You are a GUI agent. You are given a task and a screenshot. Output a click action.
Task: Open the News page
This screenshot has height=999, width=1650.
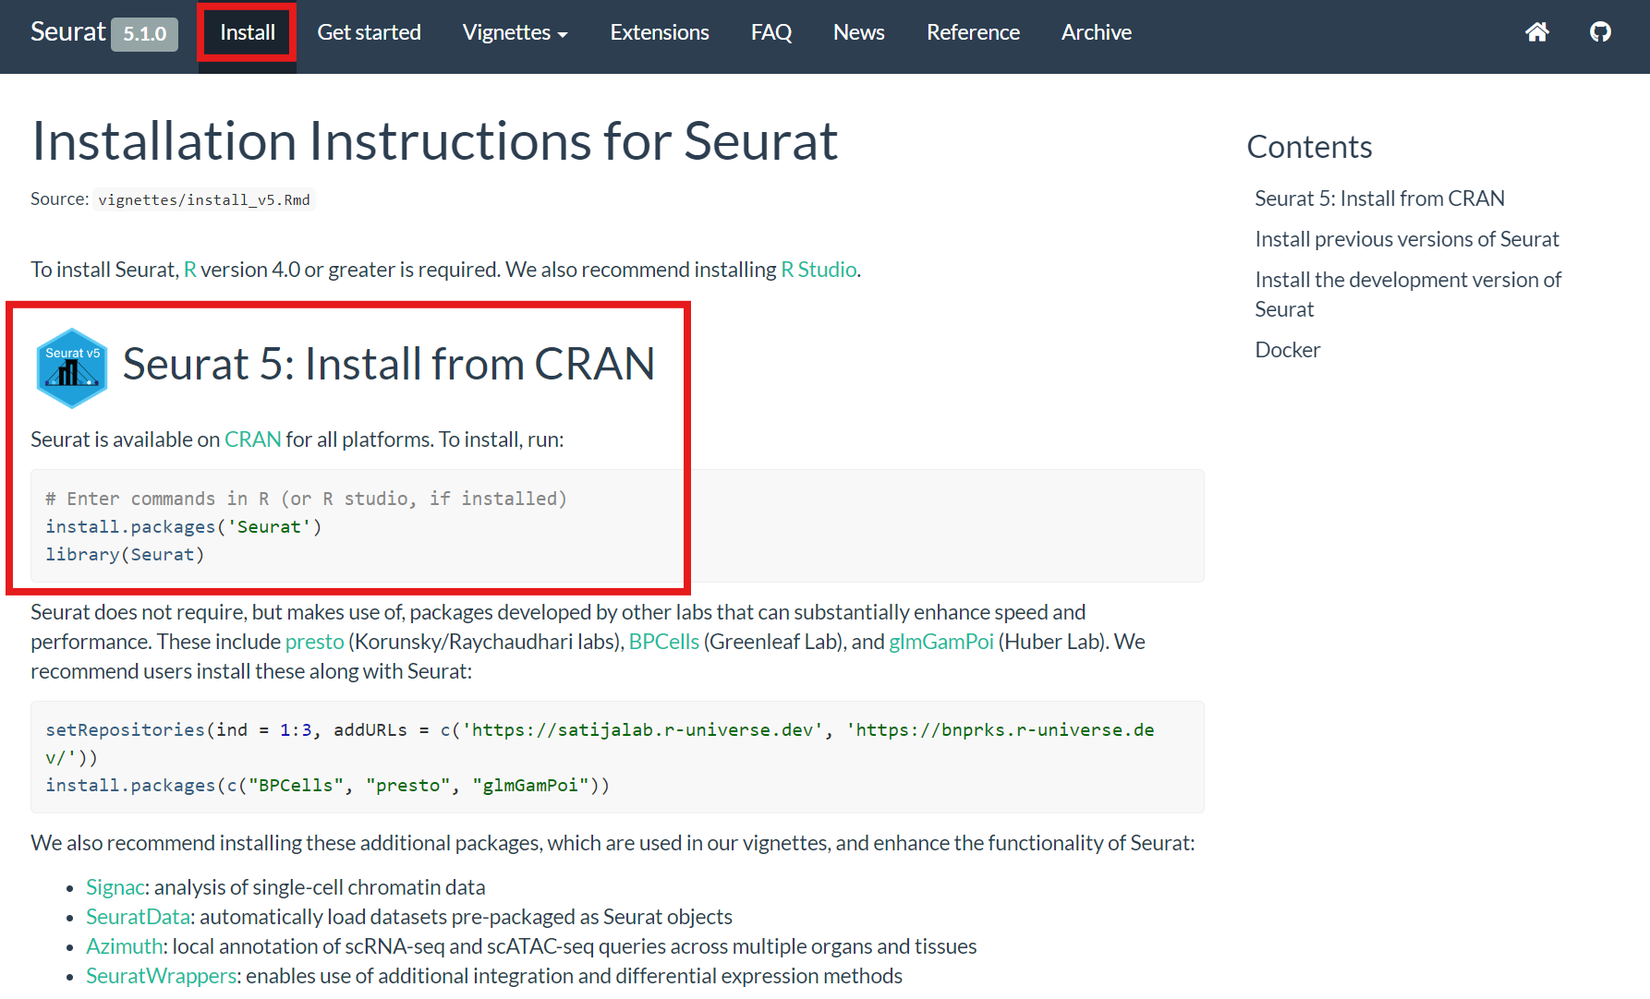858,32
